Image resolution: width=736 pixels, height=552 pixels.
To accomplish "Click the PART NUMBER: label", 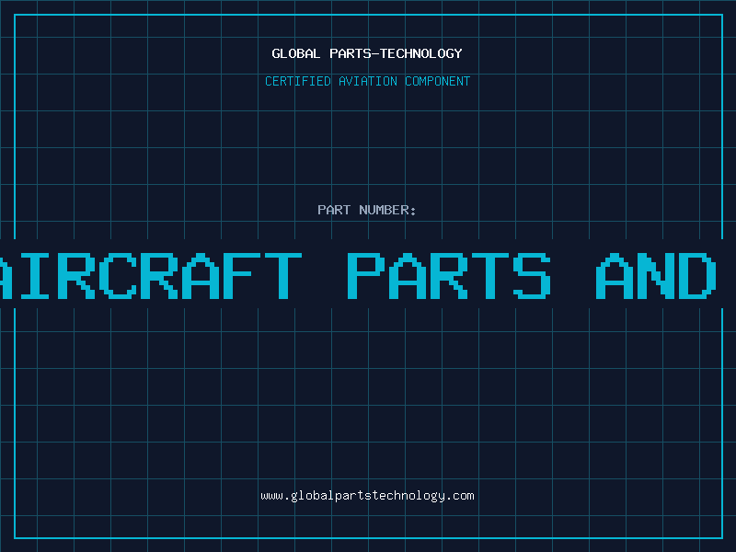I will click(x=367, y=210).
